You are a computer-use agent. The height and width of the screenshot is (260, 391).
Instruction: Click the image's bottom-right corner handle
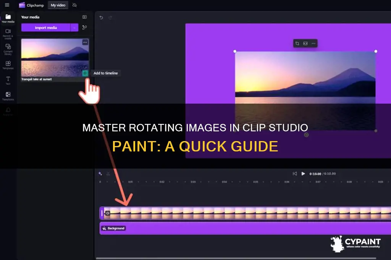(x=376, y=131)
